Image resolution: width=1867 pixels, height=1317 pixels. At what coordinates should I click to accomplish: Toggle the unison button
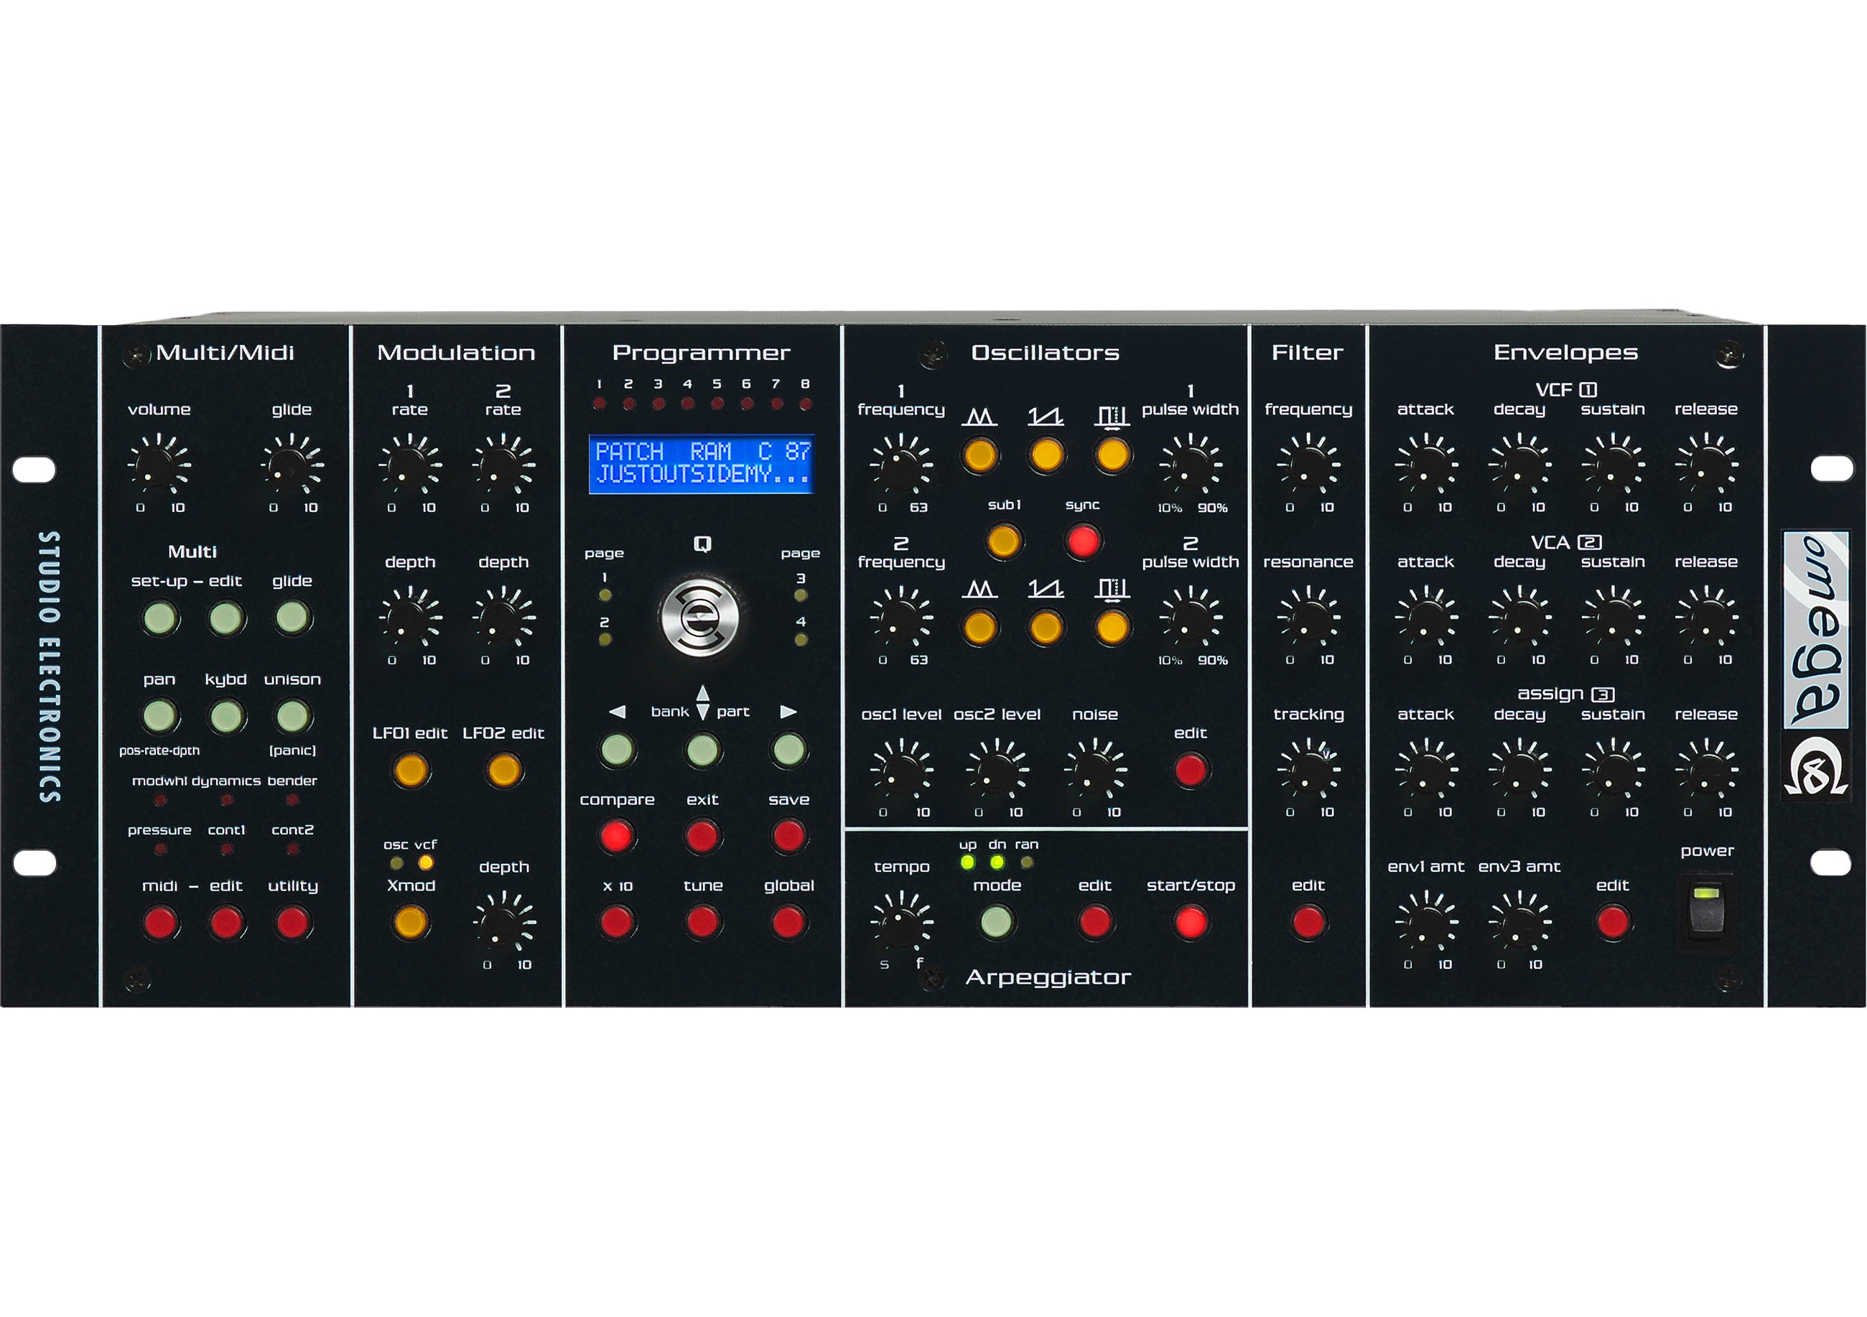292,716
